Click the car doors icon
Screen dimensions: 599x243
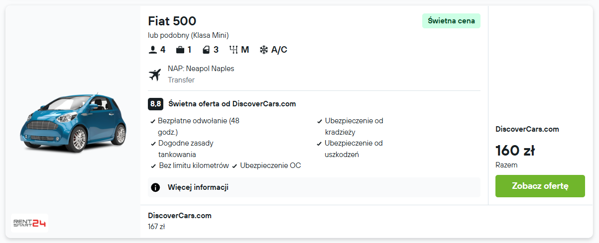(x=206, y=50)
